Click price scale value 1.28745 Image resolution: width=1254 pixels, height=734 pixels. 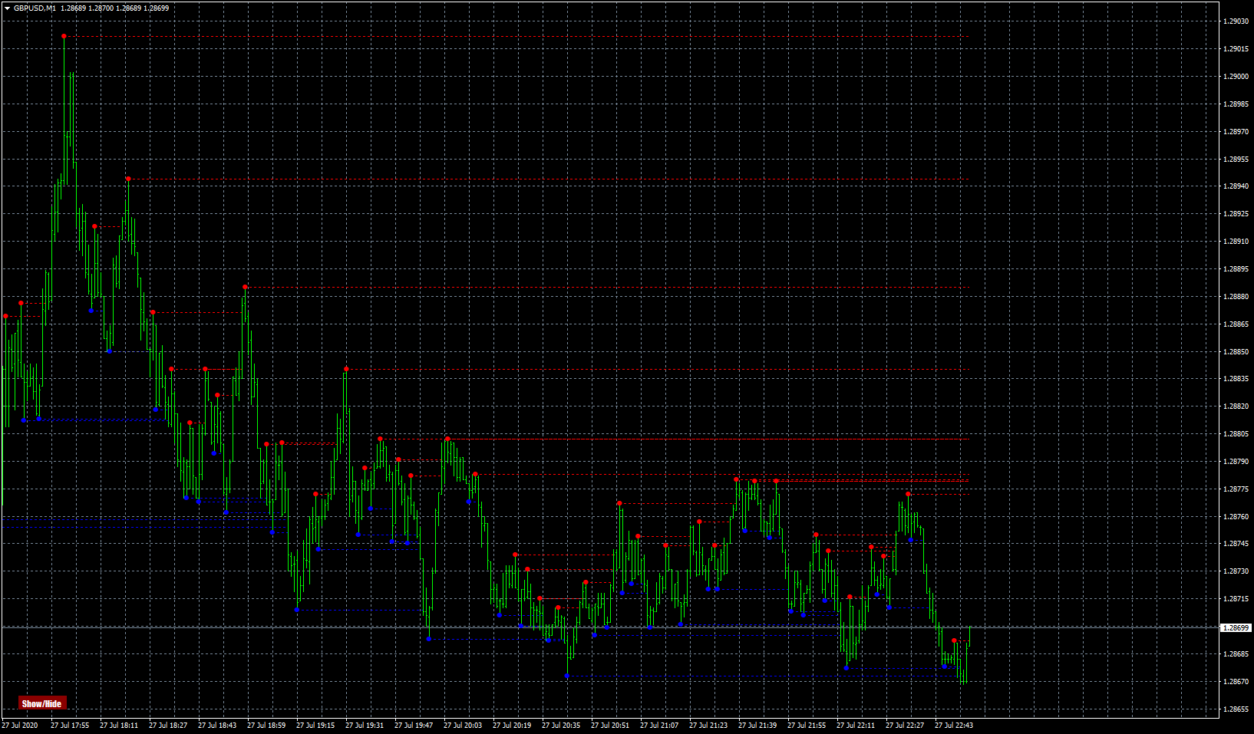1236,544
